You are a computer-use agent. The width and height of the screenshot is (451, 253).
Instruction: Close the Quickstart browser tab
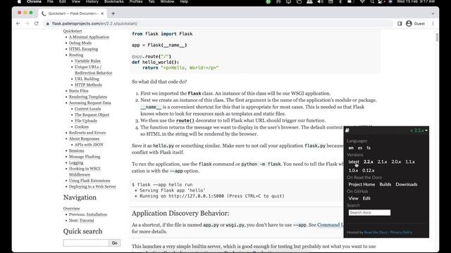click(x=102, y=13)
